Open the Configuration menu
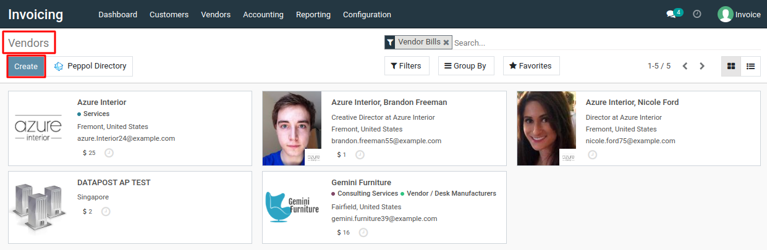The image size is (767, 250). (x=367, y=14)
